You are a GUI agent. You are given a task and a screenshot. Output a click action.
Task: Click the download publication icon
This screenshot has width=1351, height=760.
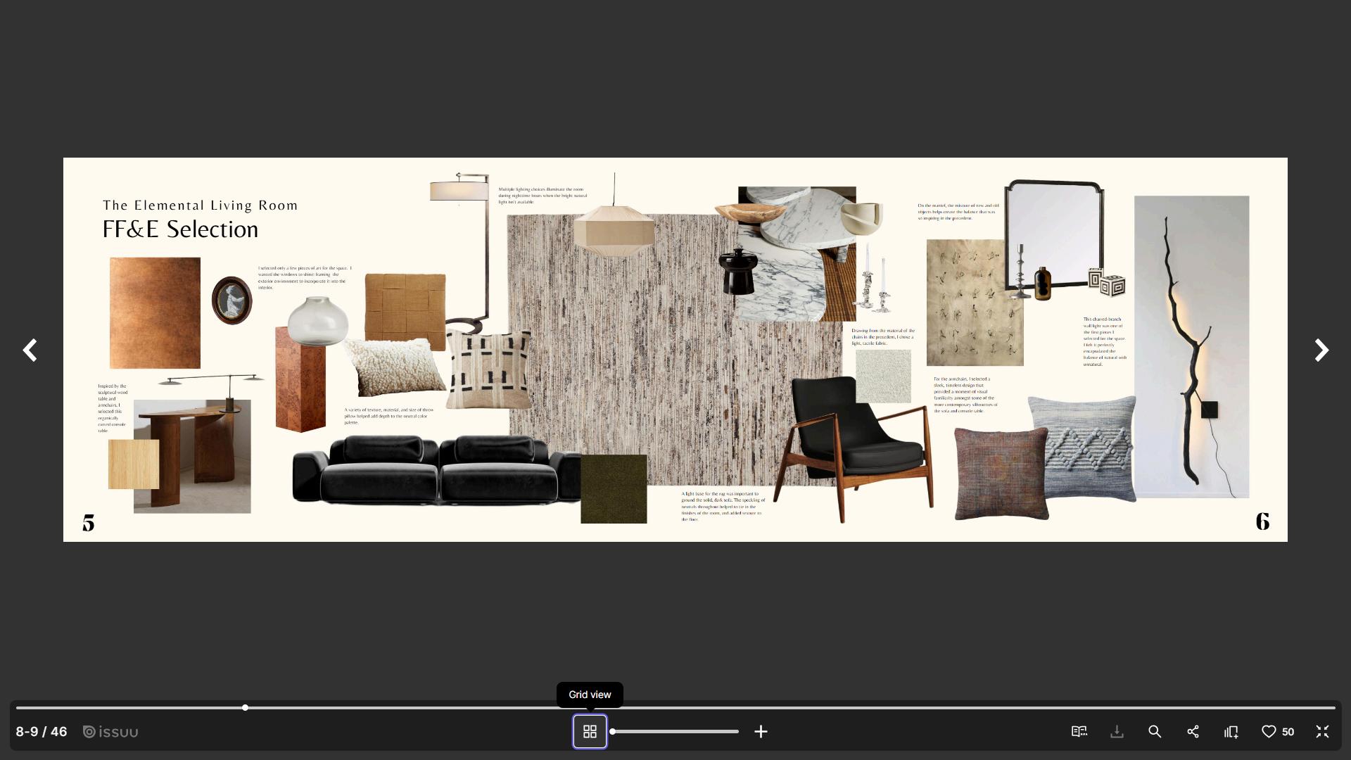click(x=1117, y=732)
